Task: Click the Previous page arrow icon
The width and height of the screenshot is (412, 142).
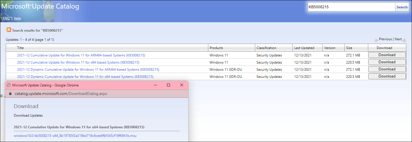Action: pyautogui.click(x=376, y=40)
